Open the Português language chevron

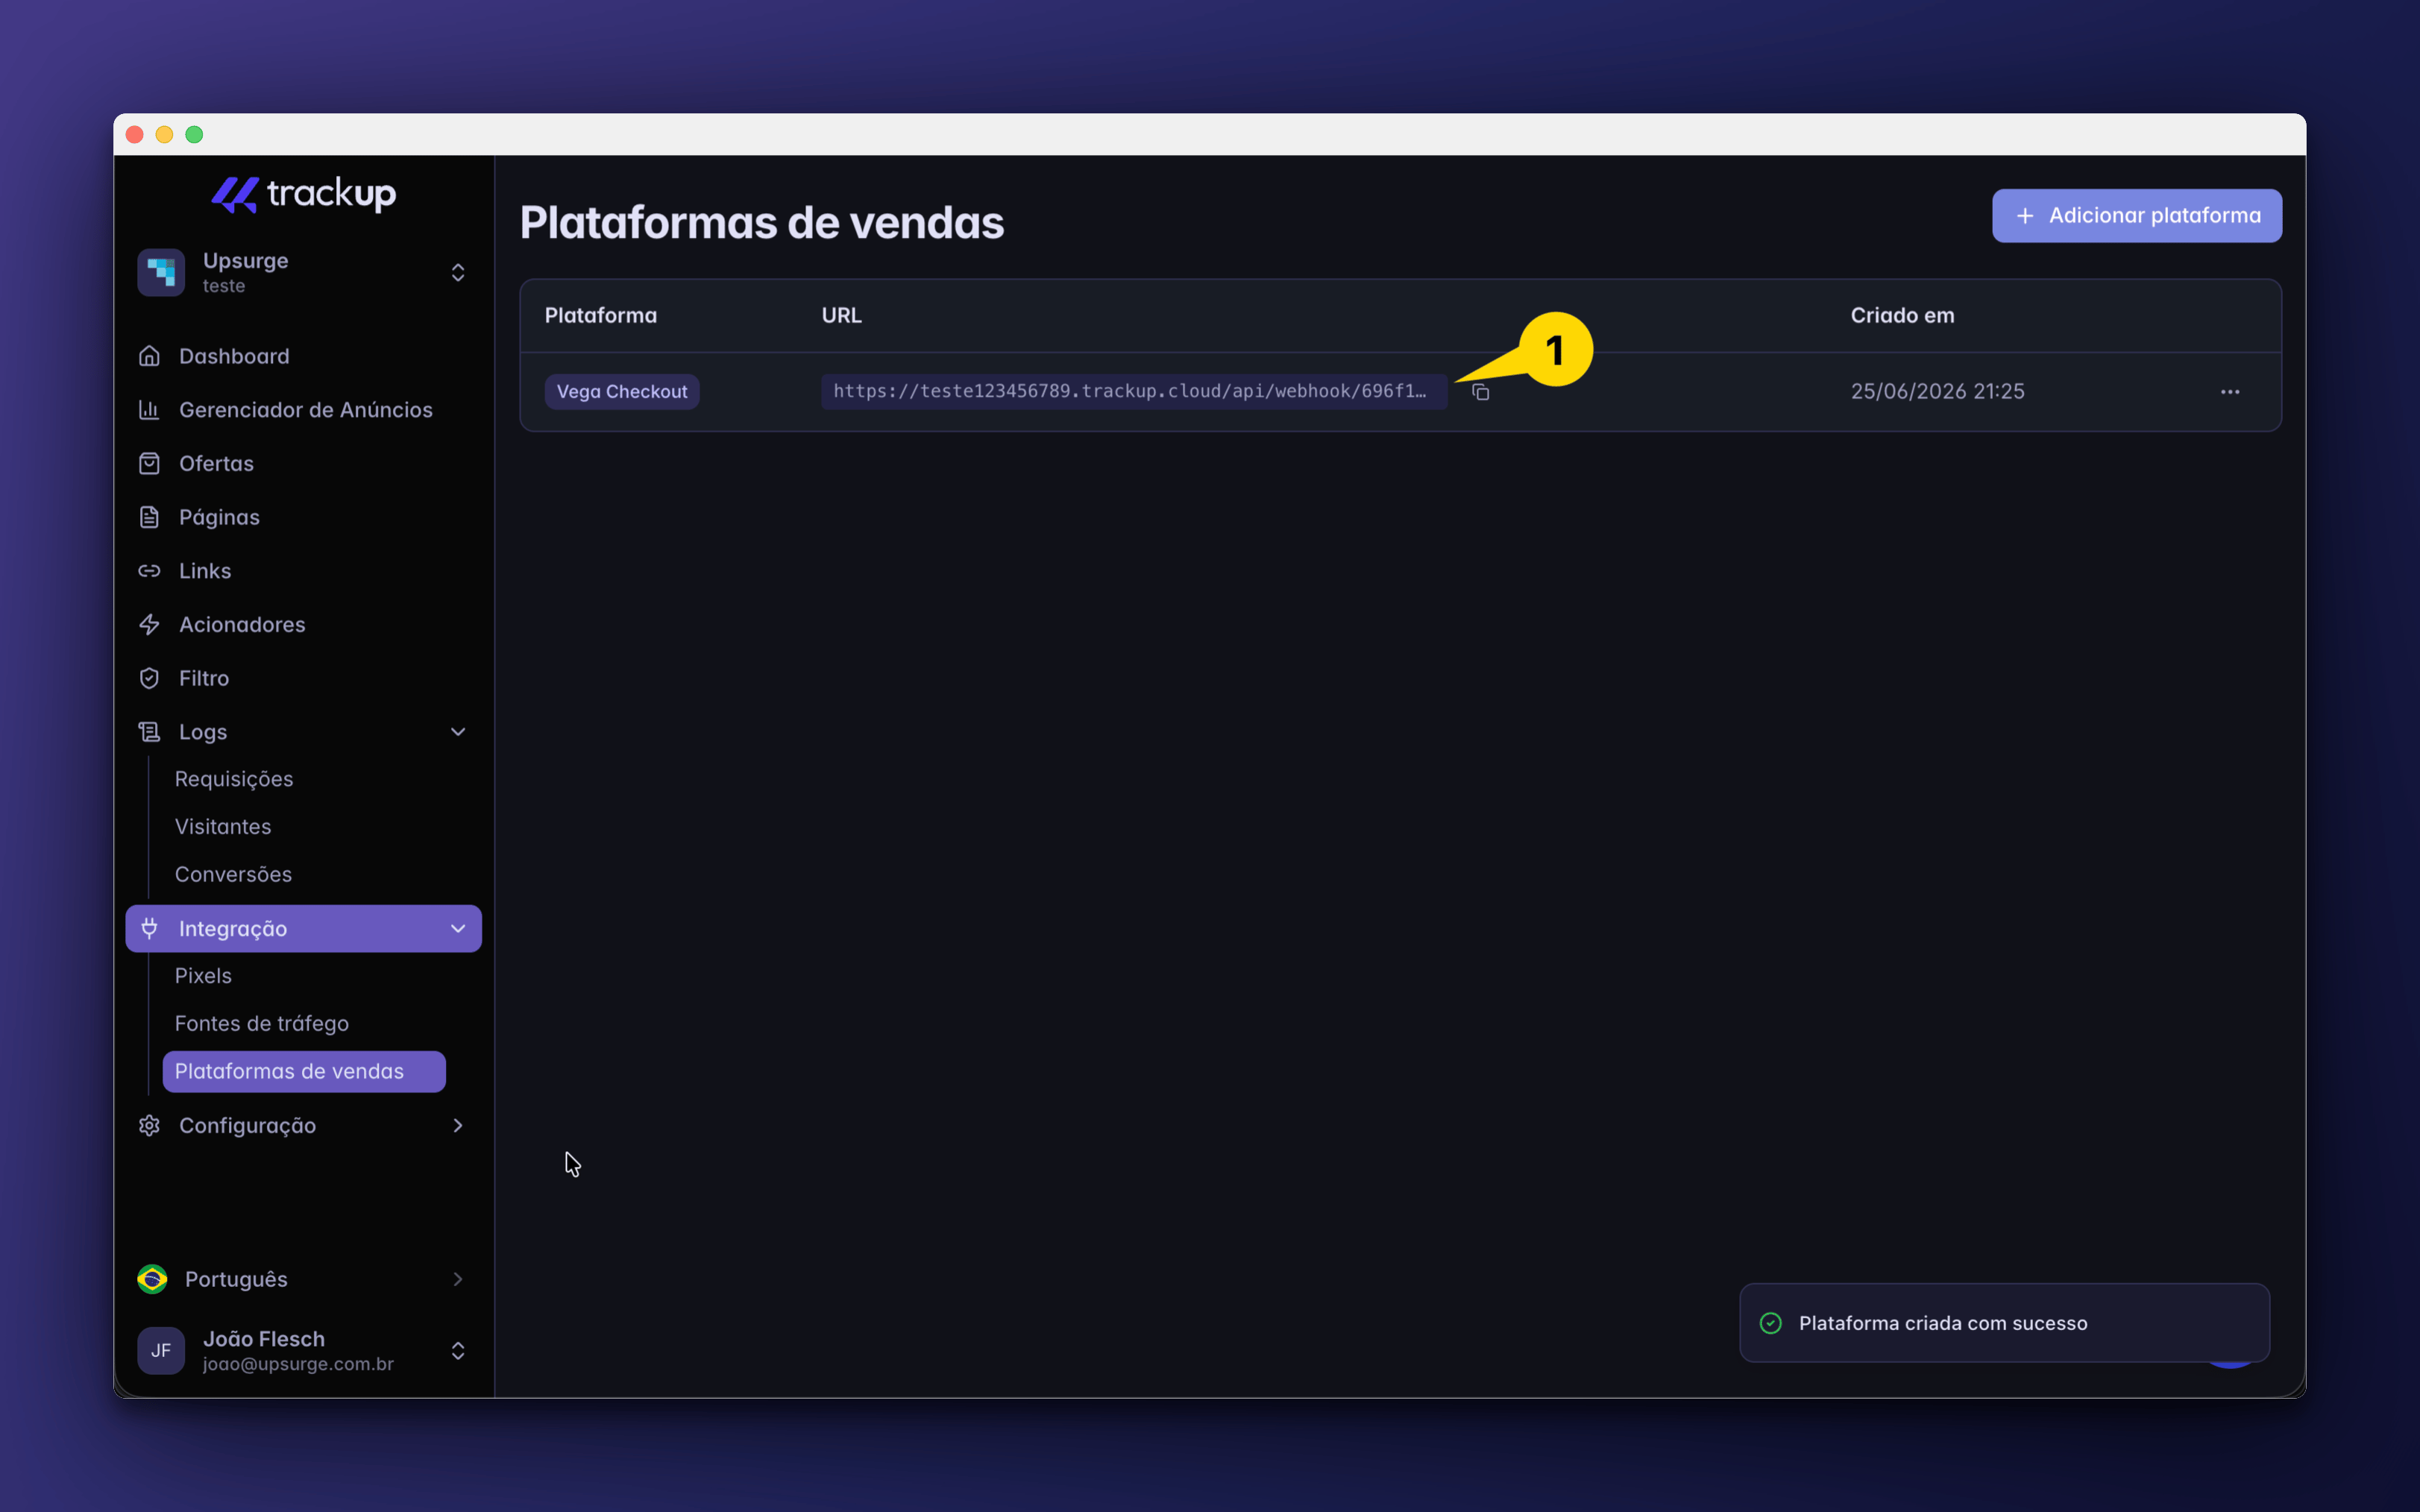click(x=458, y=1279)
